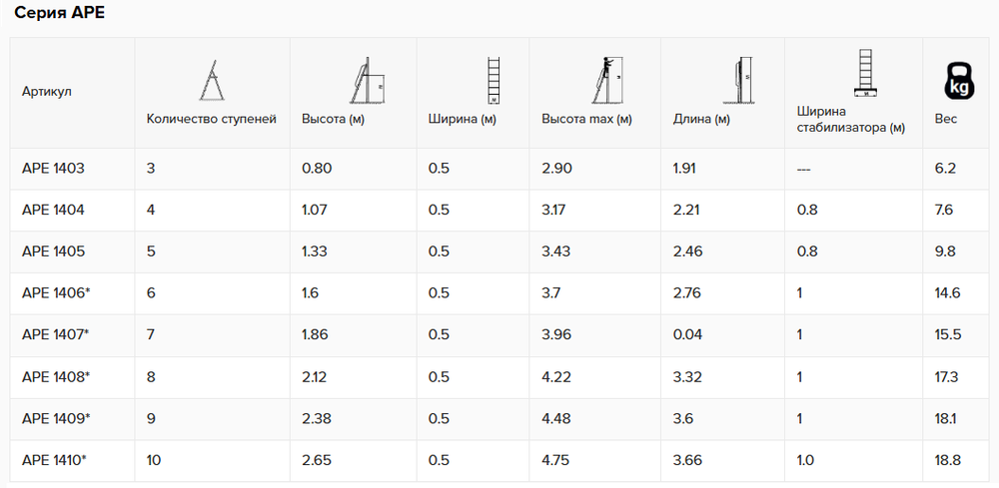The height and width of the screenshot is (488, 999).
Task: Click the APE 1407* row label
Action: pyautogui.click(x=55, y=334)
